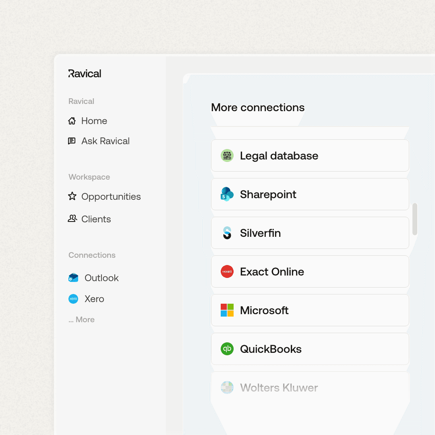Choose the Silverfin connection card
The image size is (435, 435).
pos(310,233)
